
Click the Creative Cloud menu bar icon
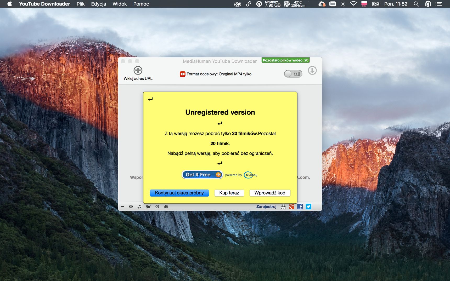click(237, 4)
